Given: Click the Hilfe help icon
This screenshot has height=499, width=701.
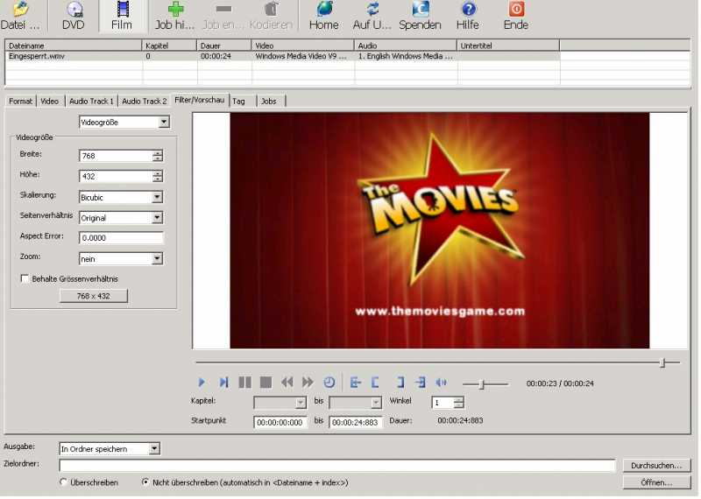Looking at the screenshot, I should (468, 11).
